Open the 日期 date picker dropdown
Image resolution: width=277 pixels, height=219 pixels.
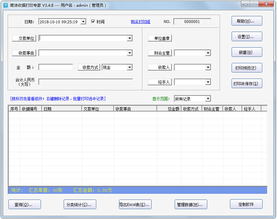[x=83, y=22]
